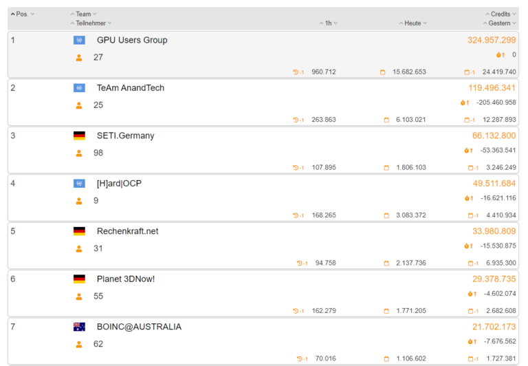The width and height of the screenshot is (528, 366).
Task: Click member icon beside 31 participants
Action: point(79,249)
